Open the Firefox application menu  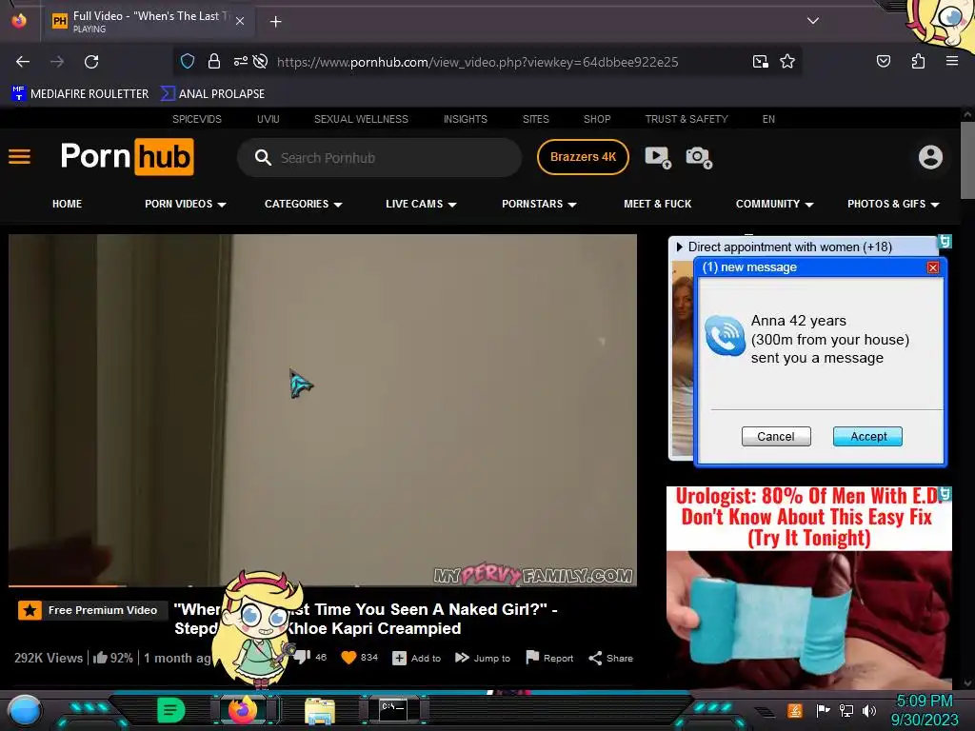click(952, 61)
